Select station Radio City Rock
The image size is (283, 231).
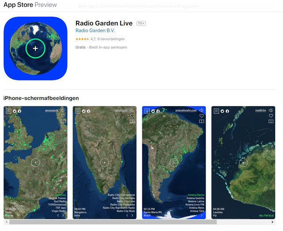click(x=126, y=211)
